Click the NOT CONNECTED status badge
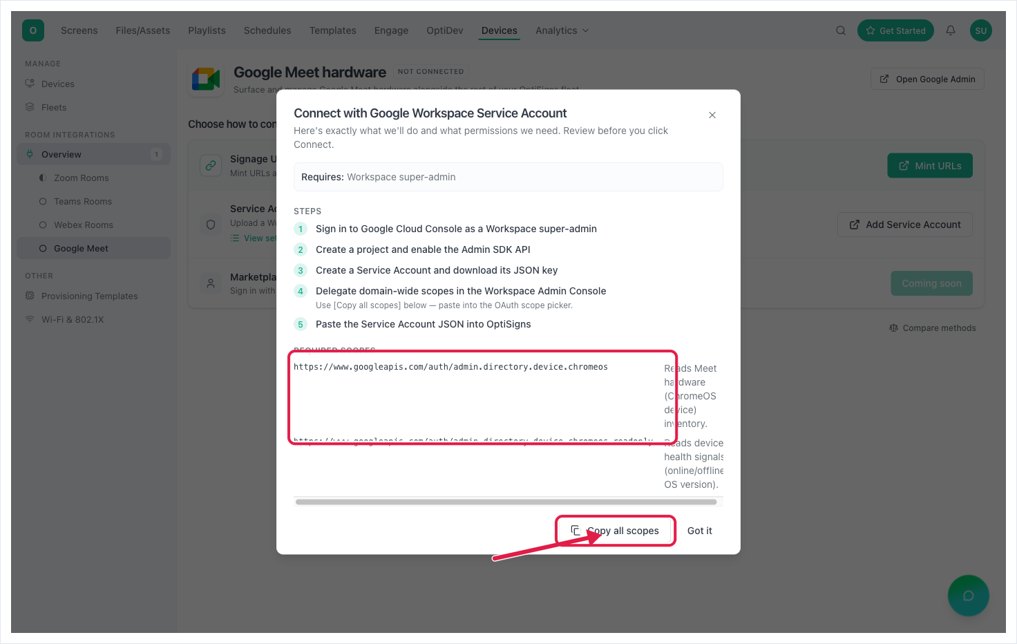1017x644 pixels. coord(430,71)
